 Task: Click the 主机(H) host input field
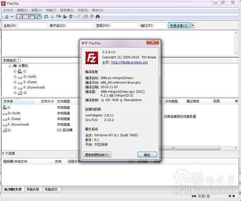click(32, 25)
